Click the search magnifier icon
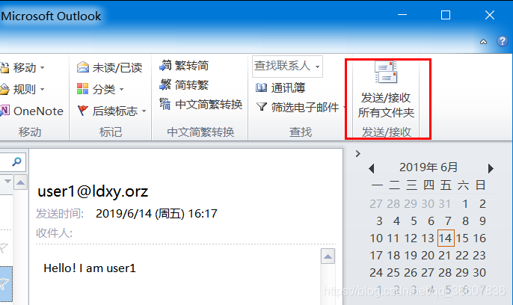 (x=16, y=161)
